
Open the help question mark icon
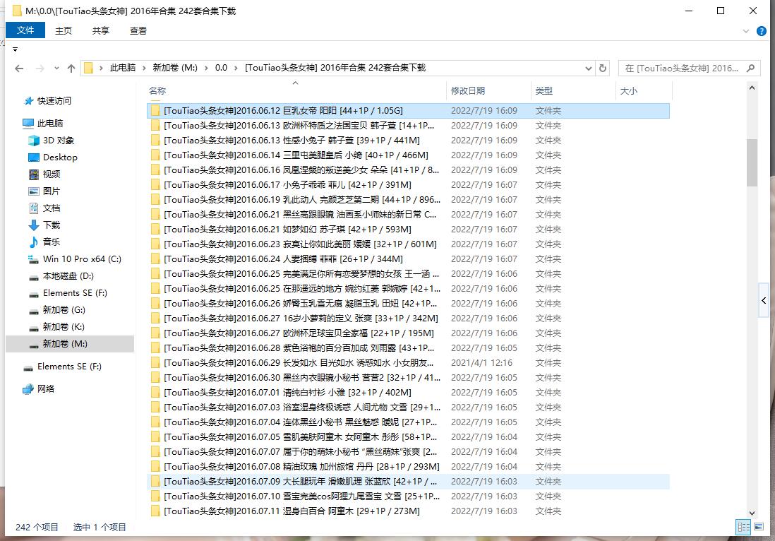[762, 31]
